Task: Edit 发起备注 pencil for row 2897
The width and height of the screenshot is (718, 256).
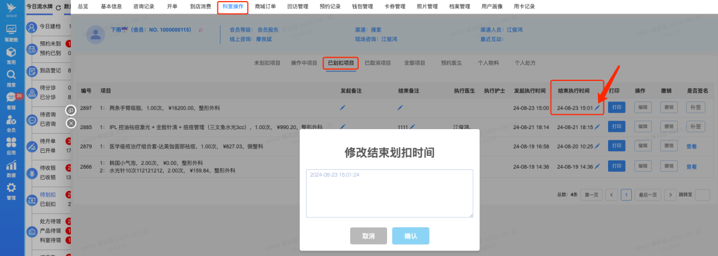Action: (x=342, y=107)
